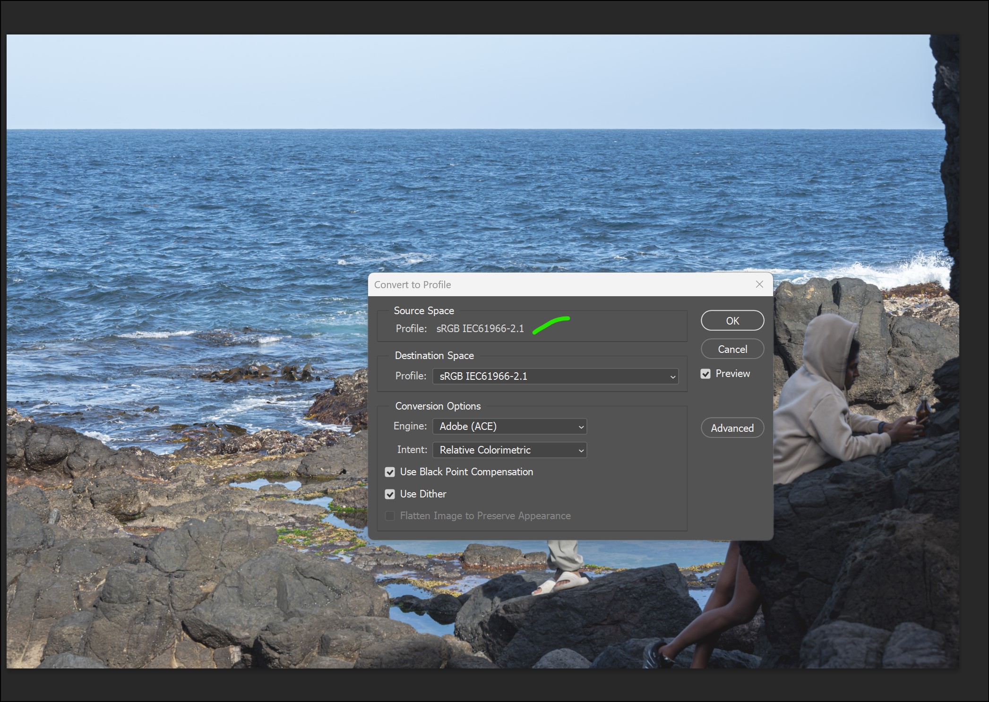Open the Intent dropdown showing Relative Colorimetric
Image resolution: width=989 pixels, height=702 pixels.
[509, 450]
